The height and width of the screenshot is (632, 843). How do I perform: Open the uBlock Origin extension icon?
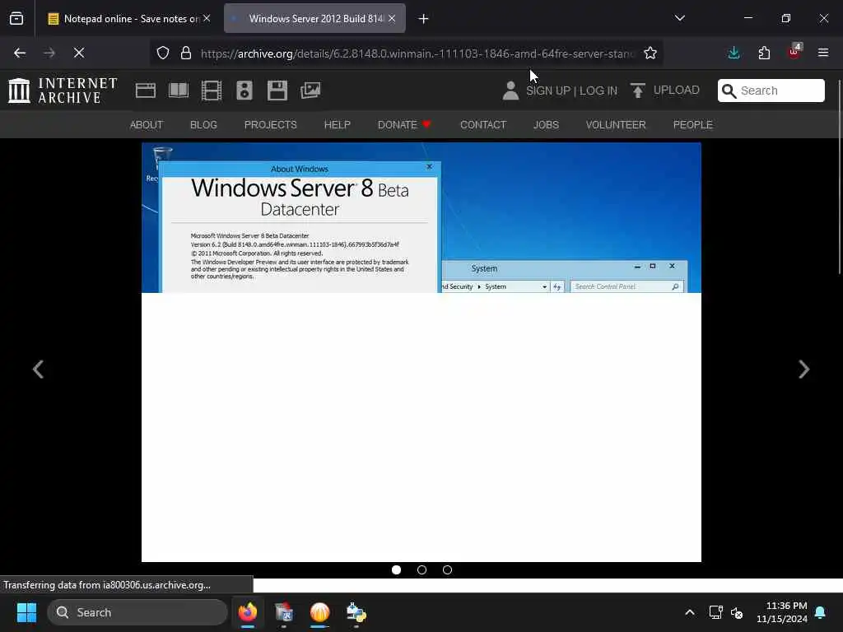794,52
